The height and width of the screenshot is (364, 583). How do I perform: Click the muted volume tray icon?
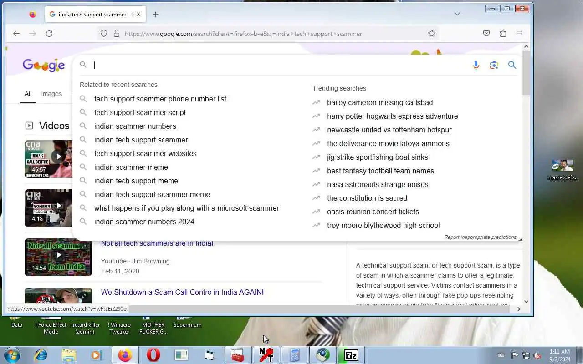pyautogui.click(x=537, y=355)
